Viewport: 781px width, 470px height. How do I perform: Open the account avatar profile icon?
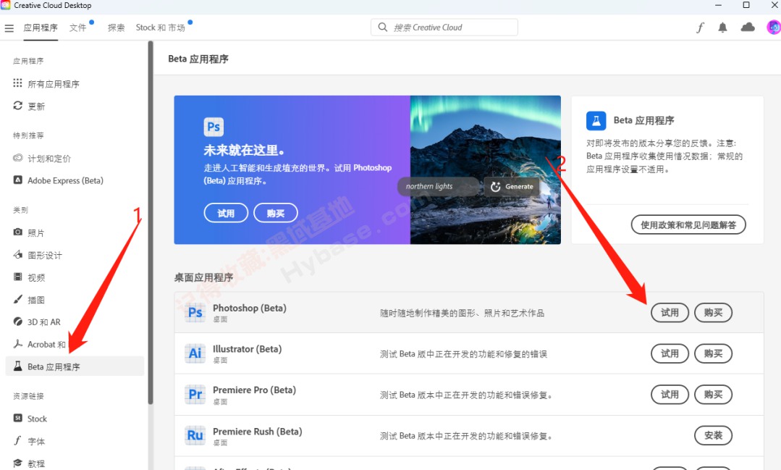[x=774, y=28]
